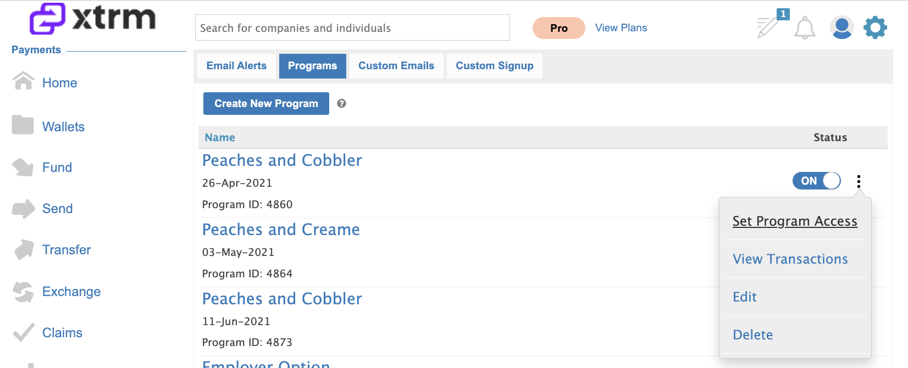
Task: Switch to the Email Alerts tab
Action: click(236, 66)
